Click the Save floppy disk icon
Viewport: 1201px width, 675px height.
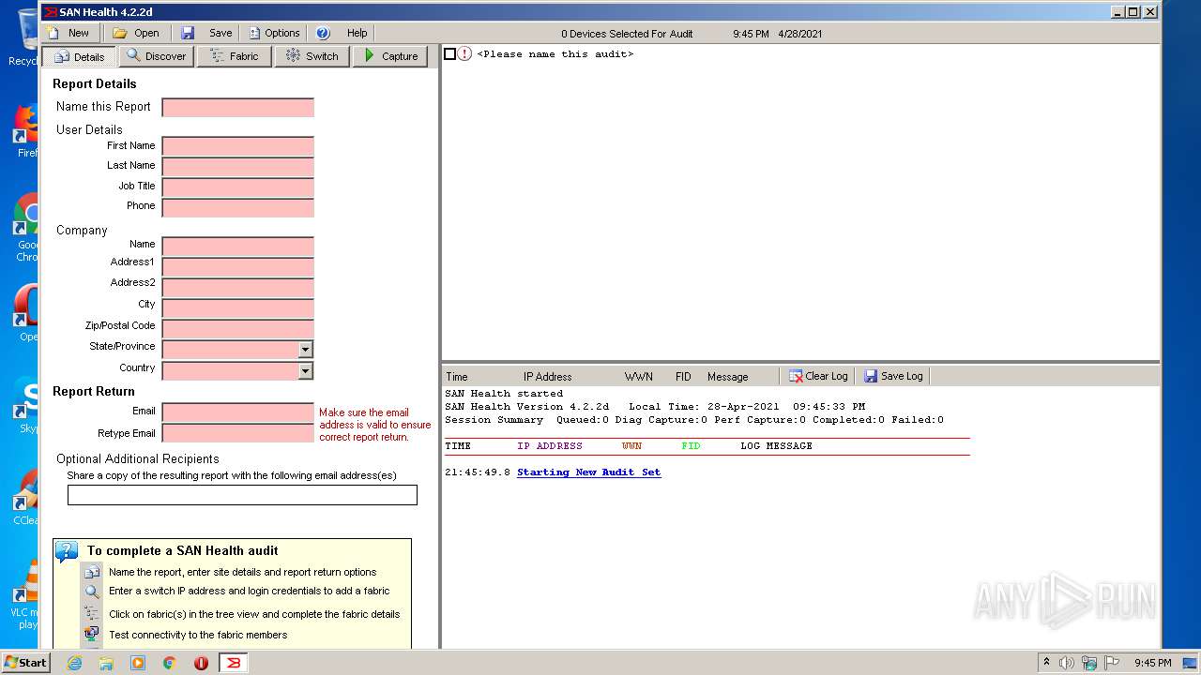(x=188, y=33)
